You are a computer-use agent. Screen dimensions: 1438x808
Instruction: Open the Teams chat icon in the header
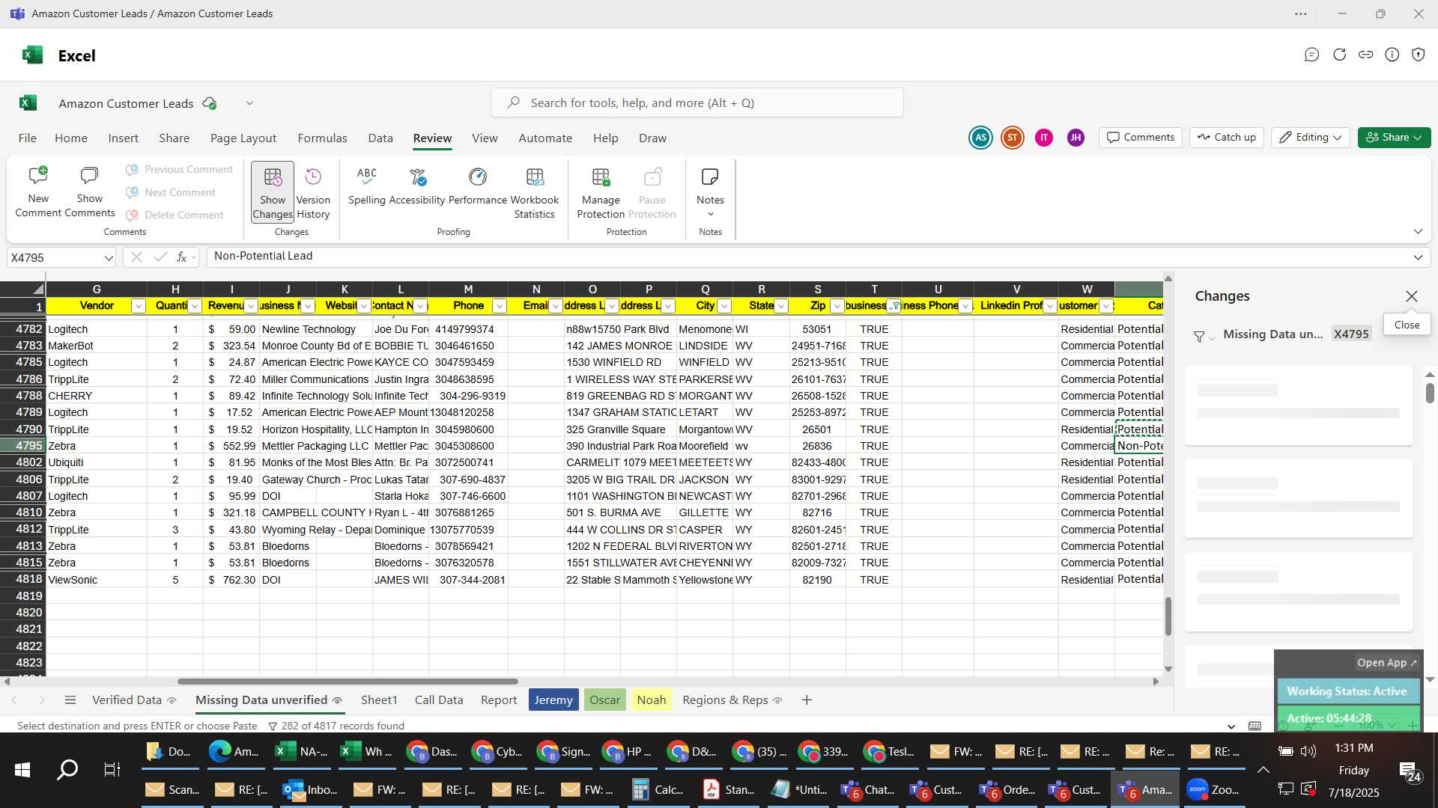point(1311,55)
